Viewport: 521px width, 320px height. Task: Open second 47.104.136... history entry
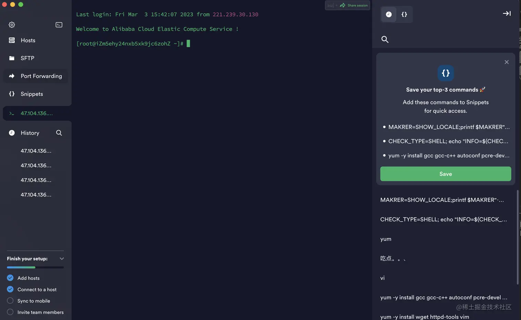coord(36,166)
